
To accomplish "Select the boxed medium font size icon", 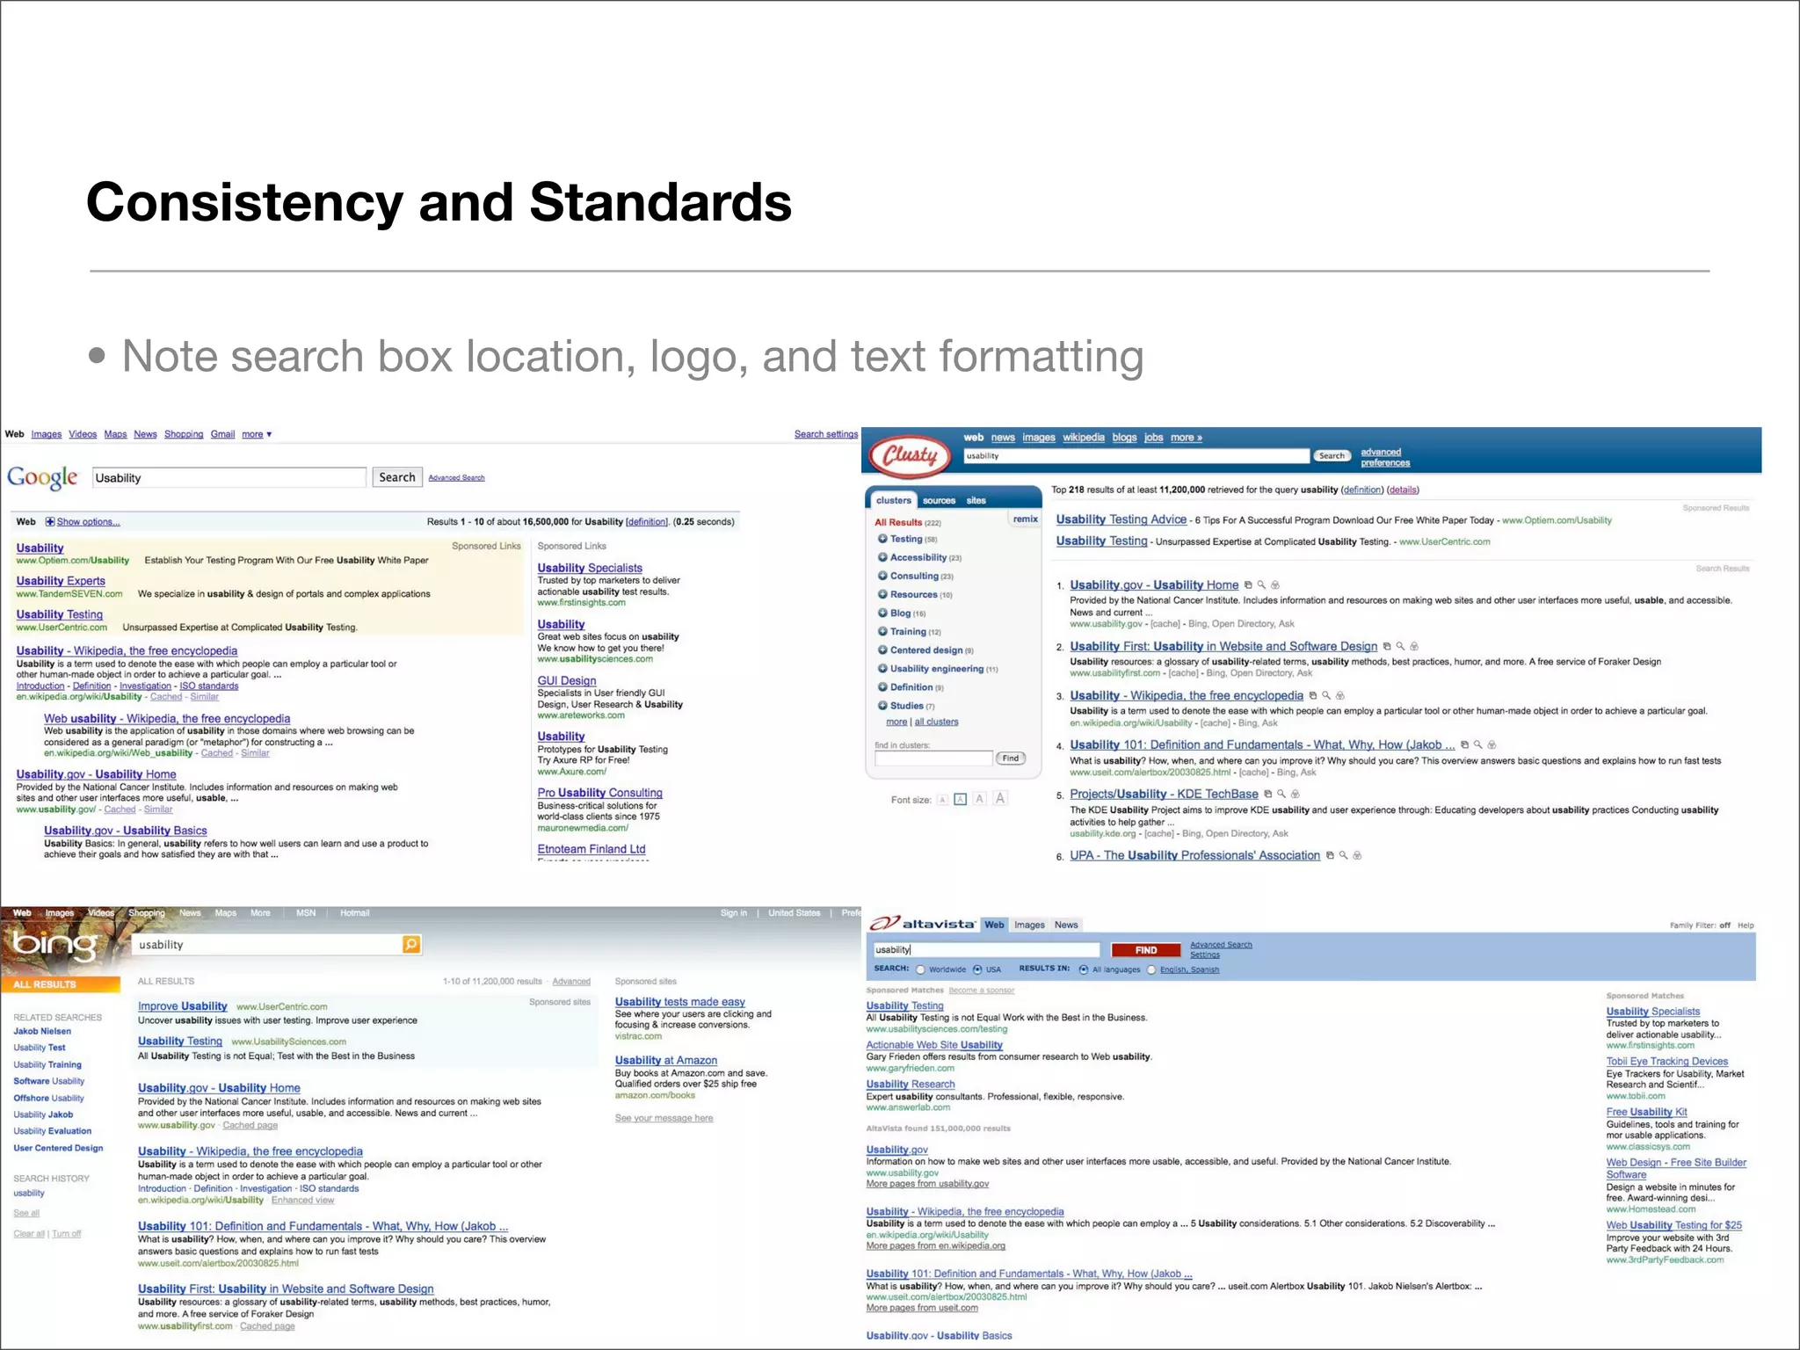I will [961, 800].
